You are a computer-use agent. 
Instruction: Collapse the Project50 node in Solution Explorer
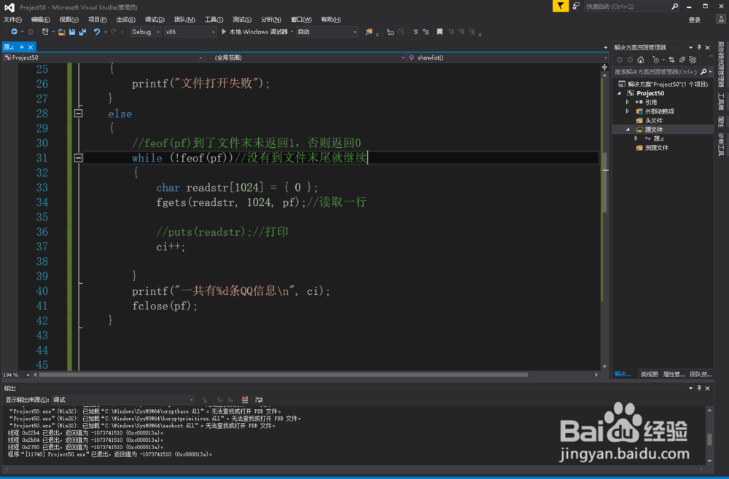620,93
